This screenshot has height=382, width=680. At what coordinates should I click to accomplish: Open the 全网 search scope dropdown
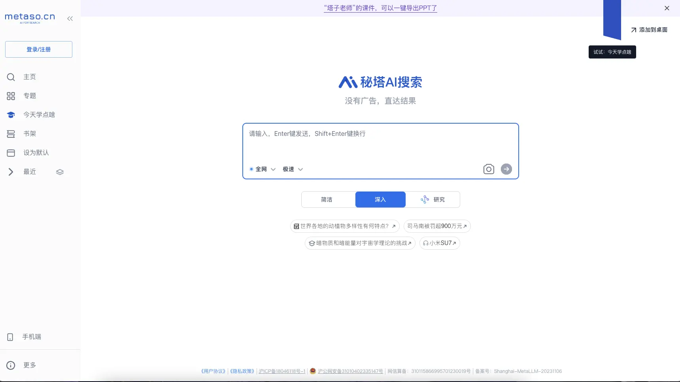(x=263, y=169)
